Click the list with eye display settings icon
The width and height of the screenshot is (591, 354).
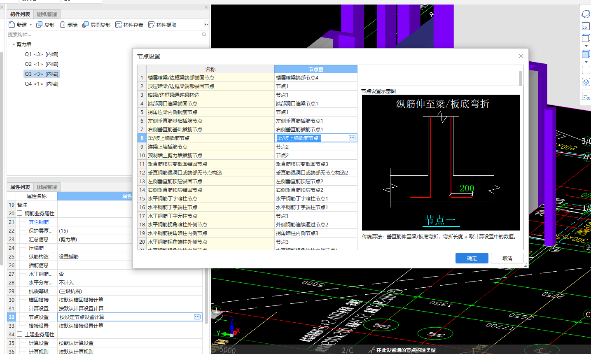coord(586,96)
